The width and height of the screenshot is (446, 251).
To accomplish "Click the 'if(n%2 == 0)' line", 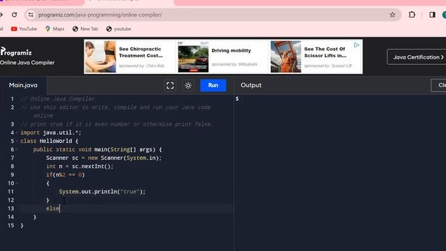I will coord(66,175).
